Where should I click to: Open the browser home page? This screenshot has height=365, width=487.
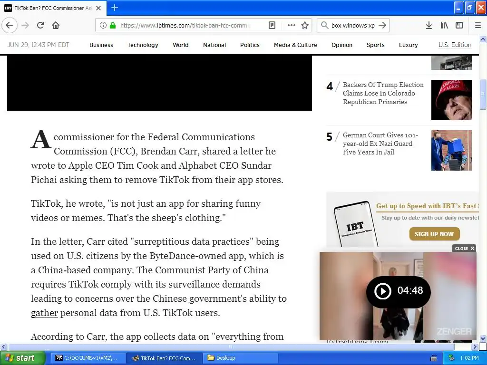[56, 25]
